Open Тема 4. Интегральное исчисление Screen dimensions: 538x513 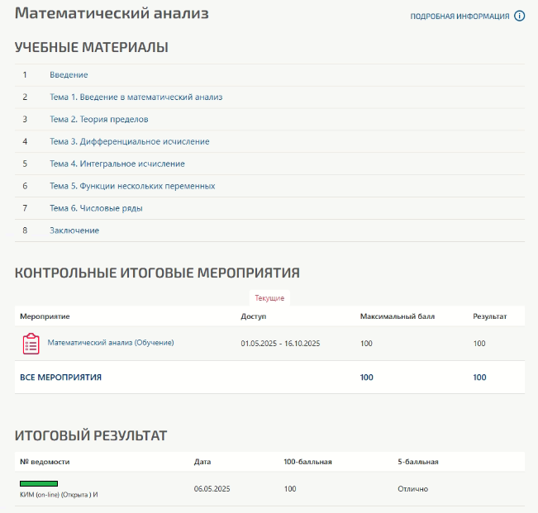(x=117, y=164)
